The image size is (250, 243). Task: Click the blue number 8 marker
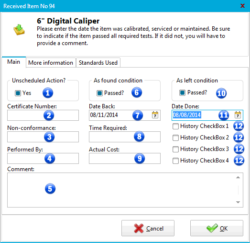139,137
